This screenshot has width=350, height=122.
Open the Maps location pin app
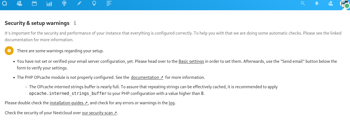[x=94, y=4]
